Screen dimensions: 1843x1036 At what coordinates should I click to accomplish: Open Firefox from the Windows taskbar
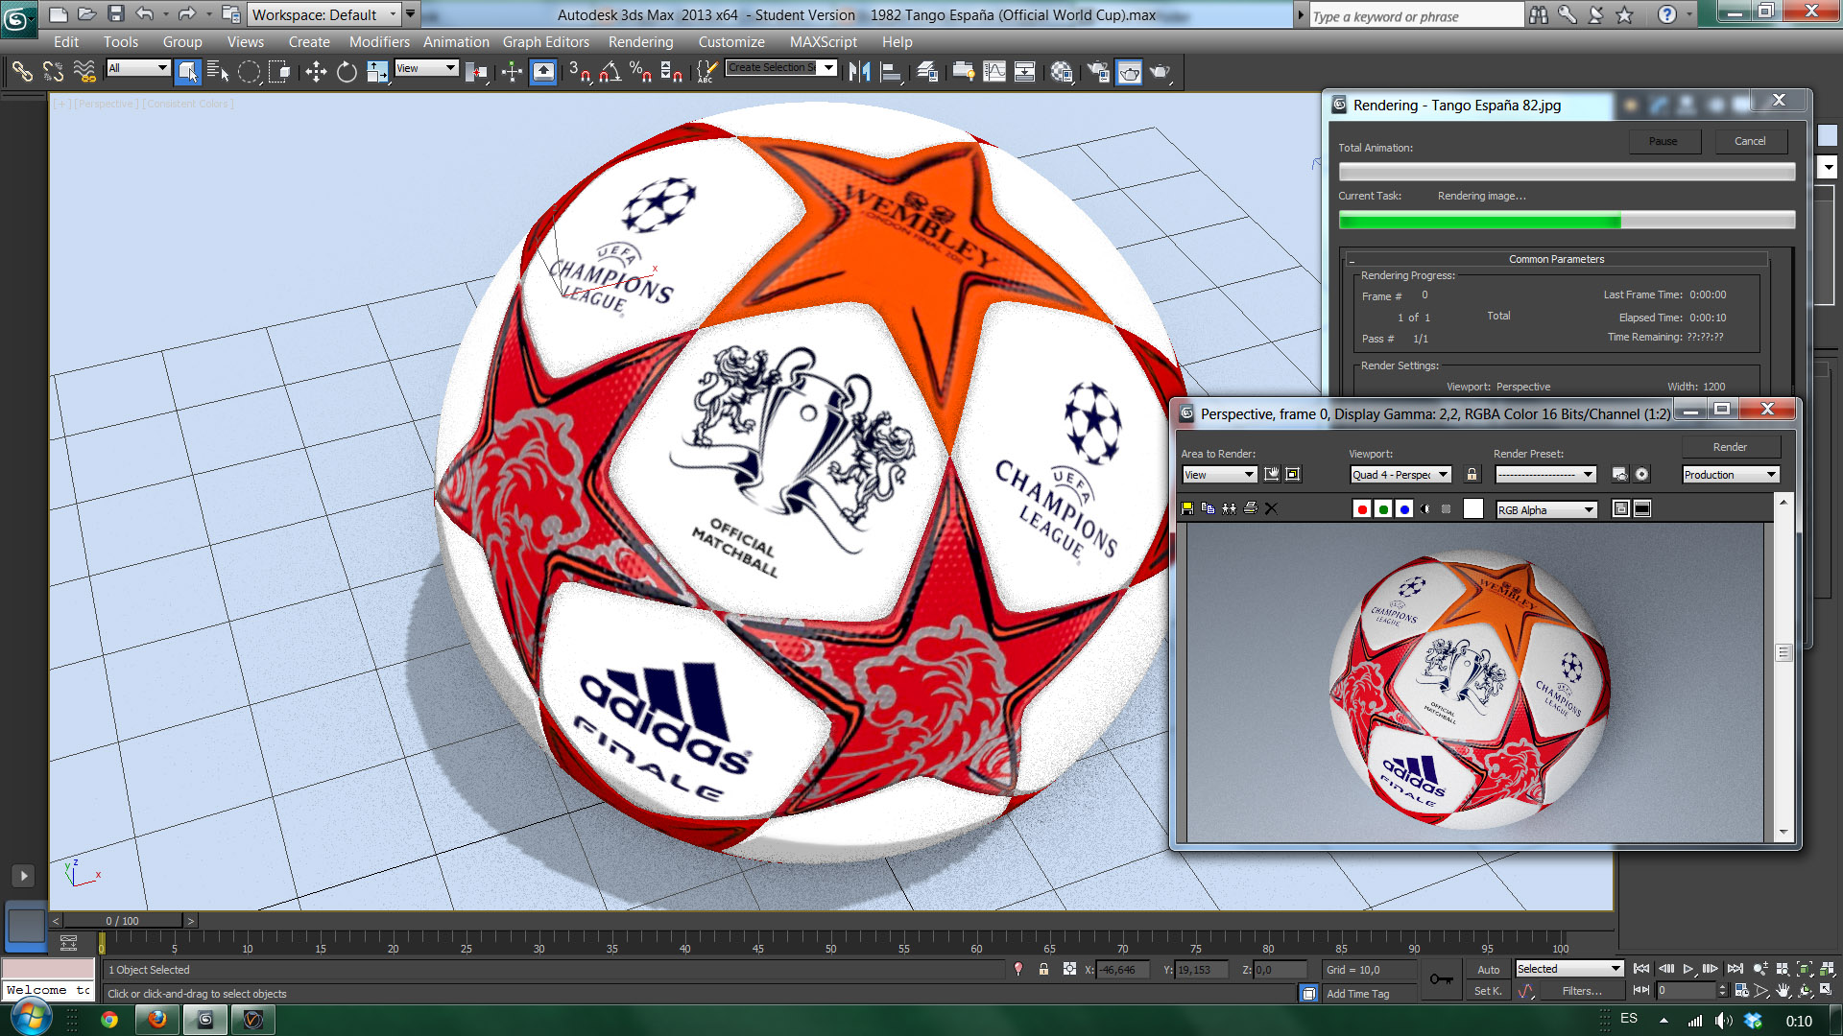[156, 1020]
